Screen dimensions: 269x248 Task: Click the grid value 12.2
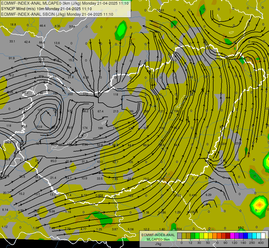point(146,229)
